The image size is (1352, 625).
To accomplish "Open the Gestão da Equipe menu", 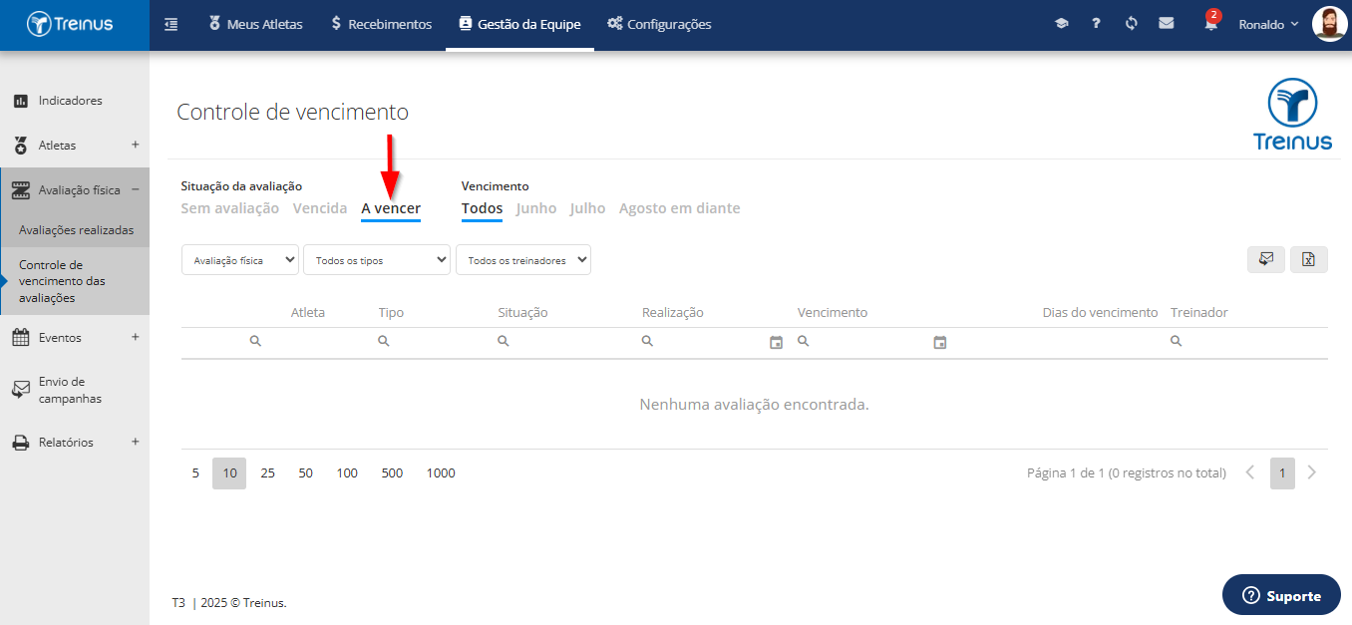I will click(519, 24).
